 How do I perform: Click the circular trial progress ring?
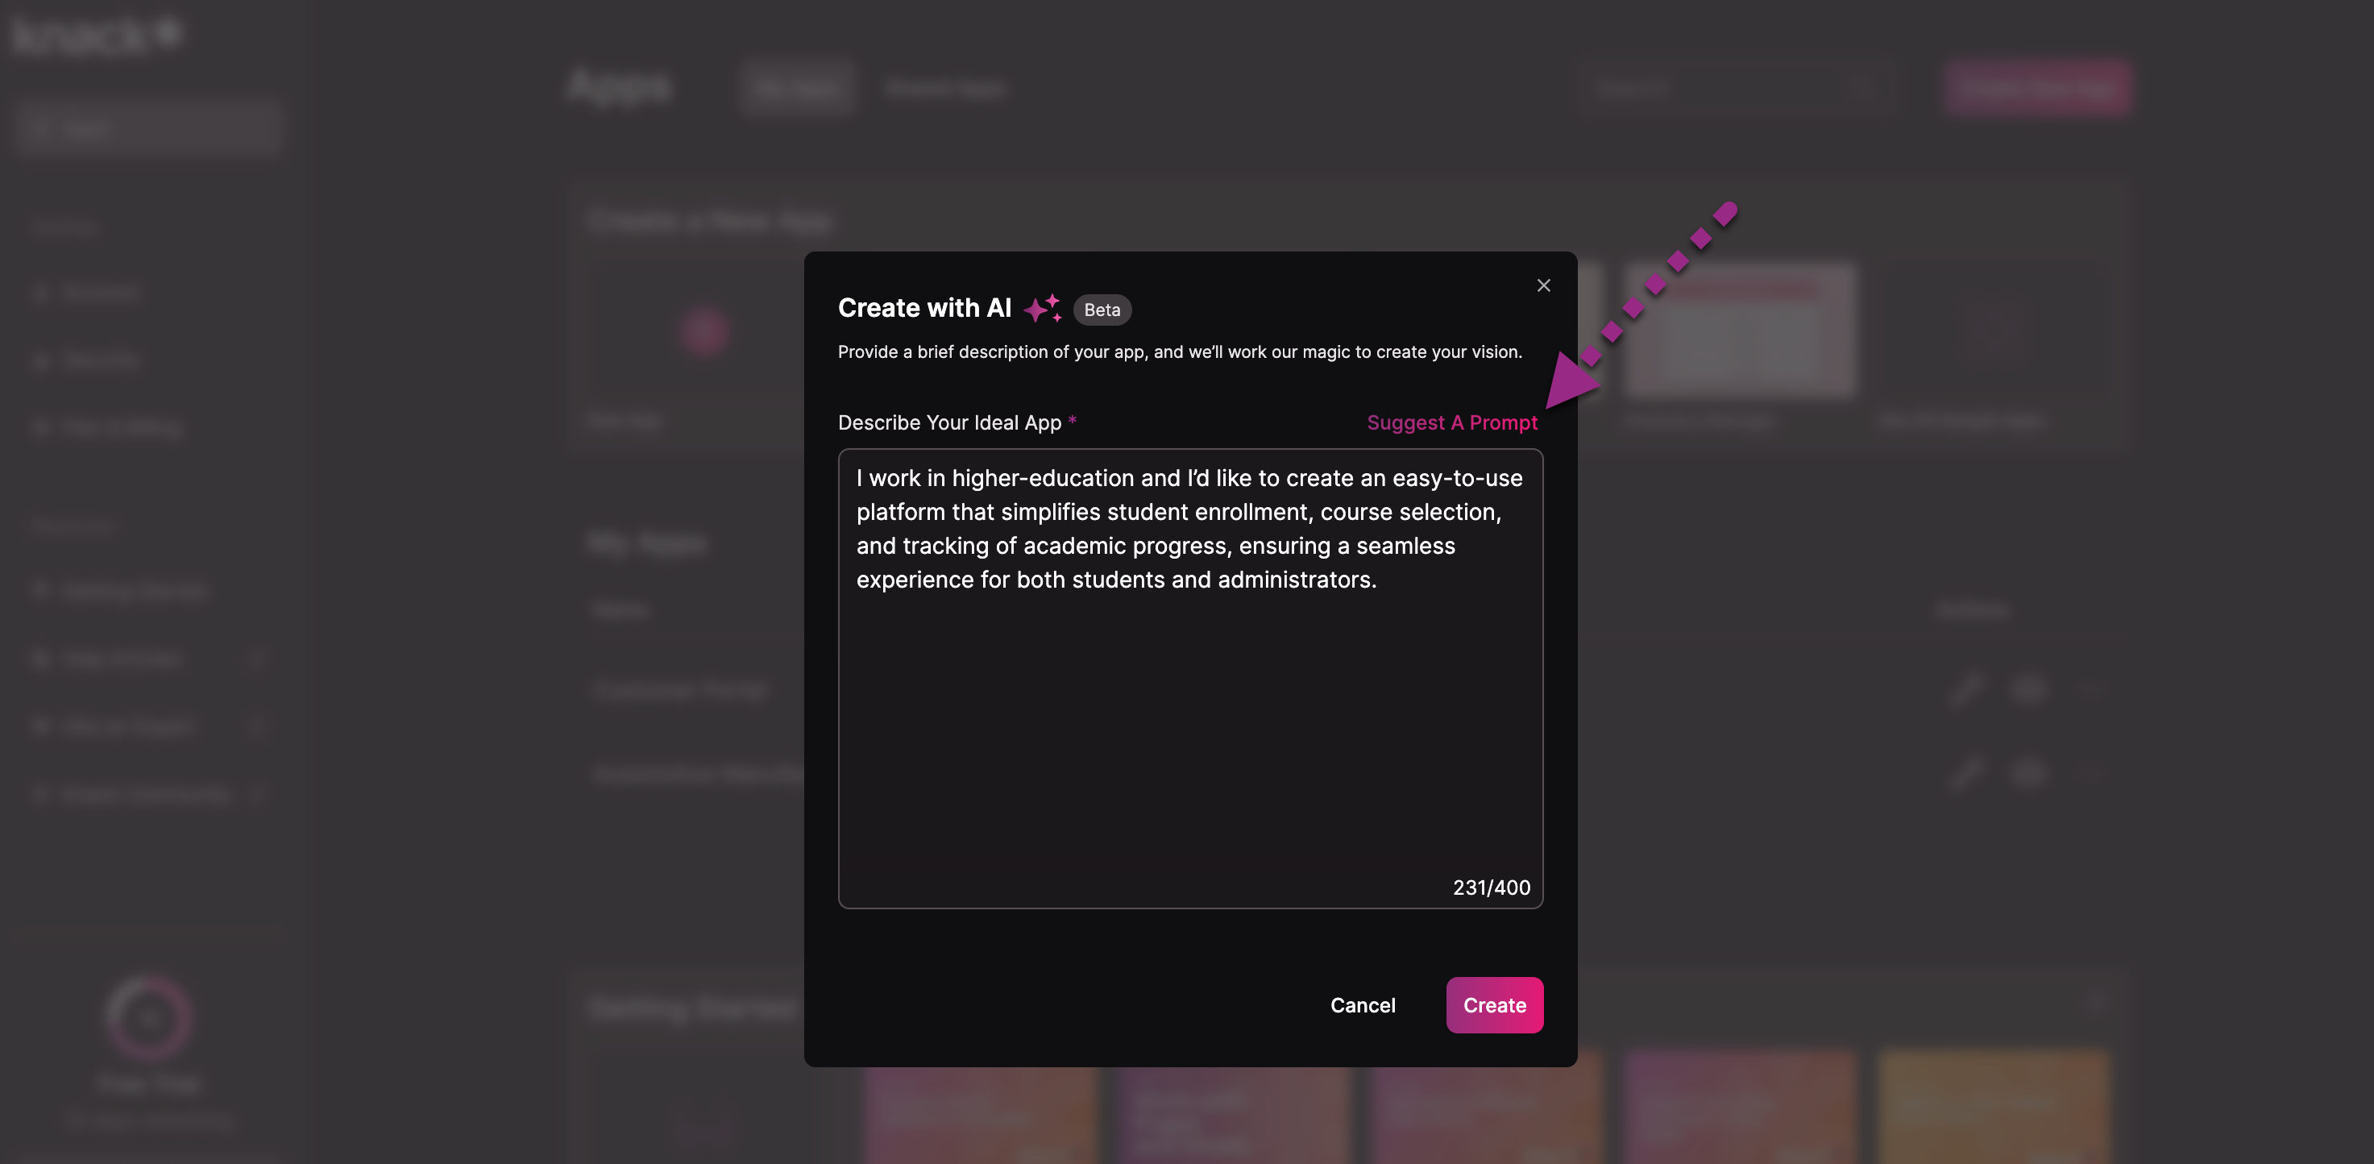148,1018
